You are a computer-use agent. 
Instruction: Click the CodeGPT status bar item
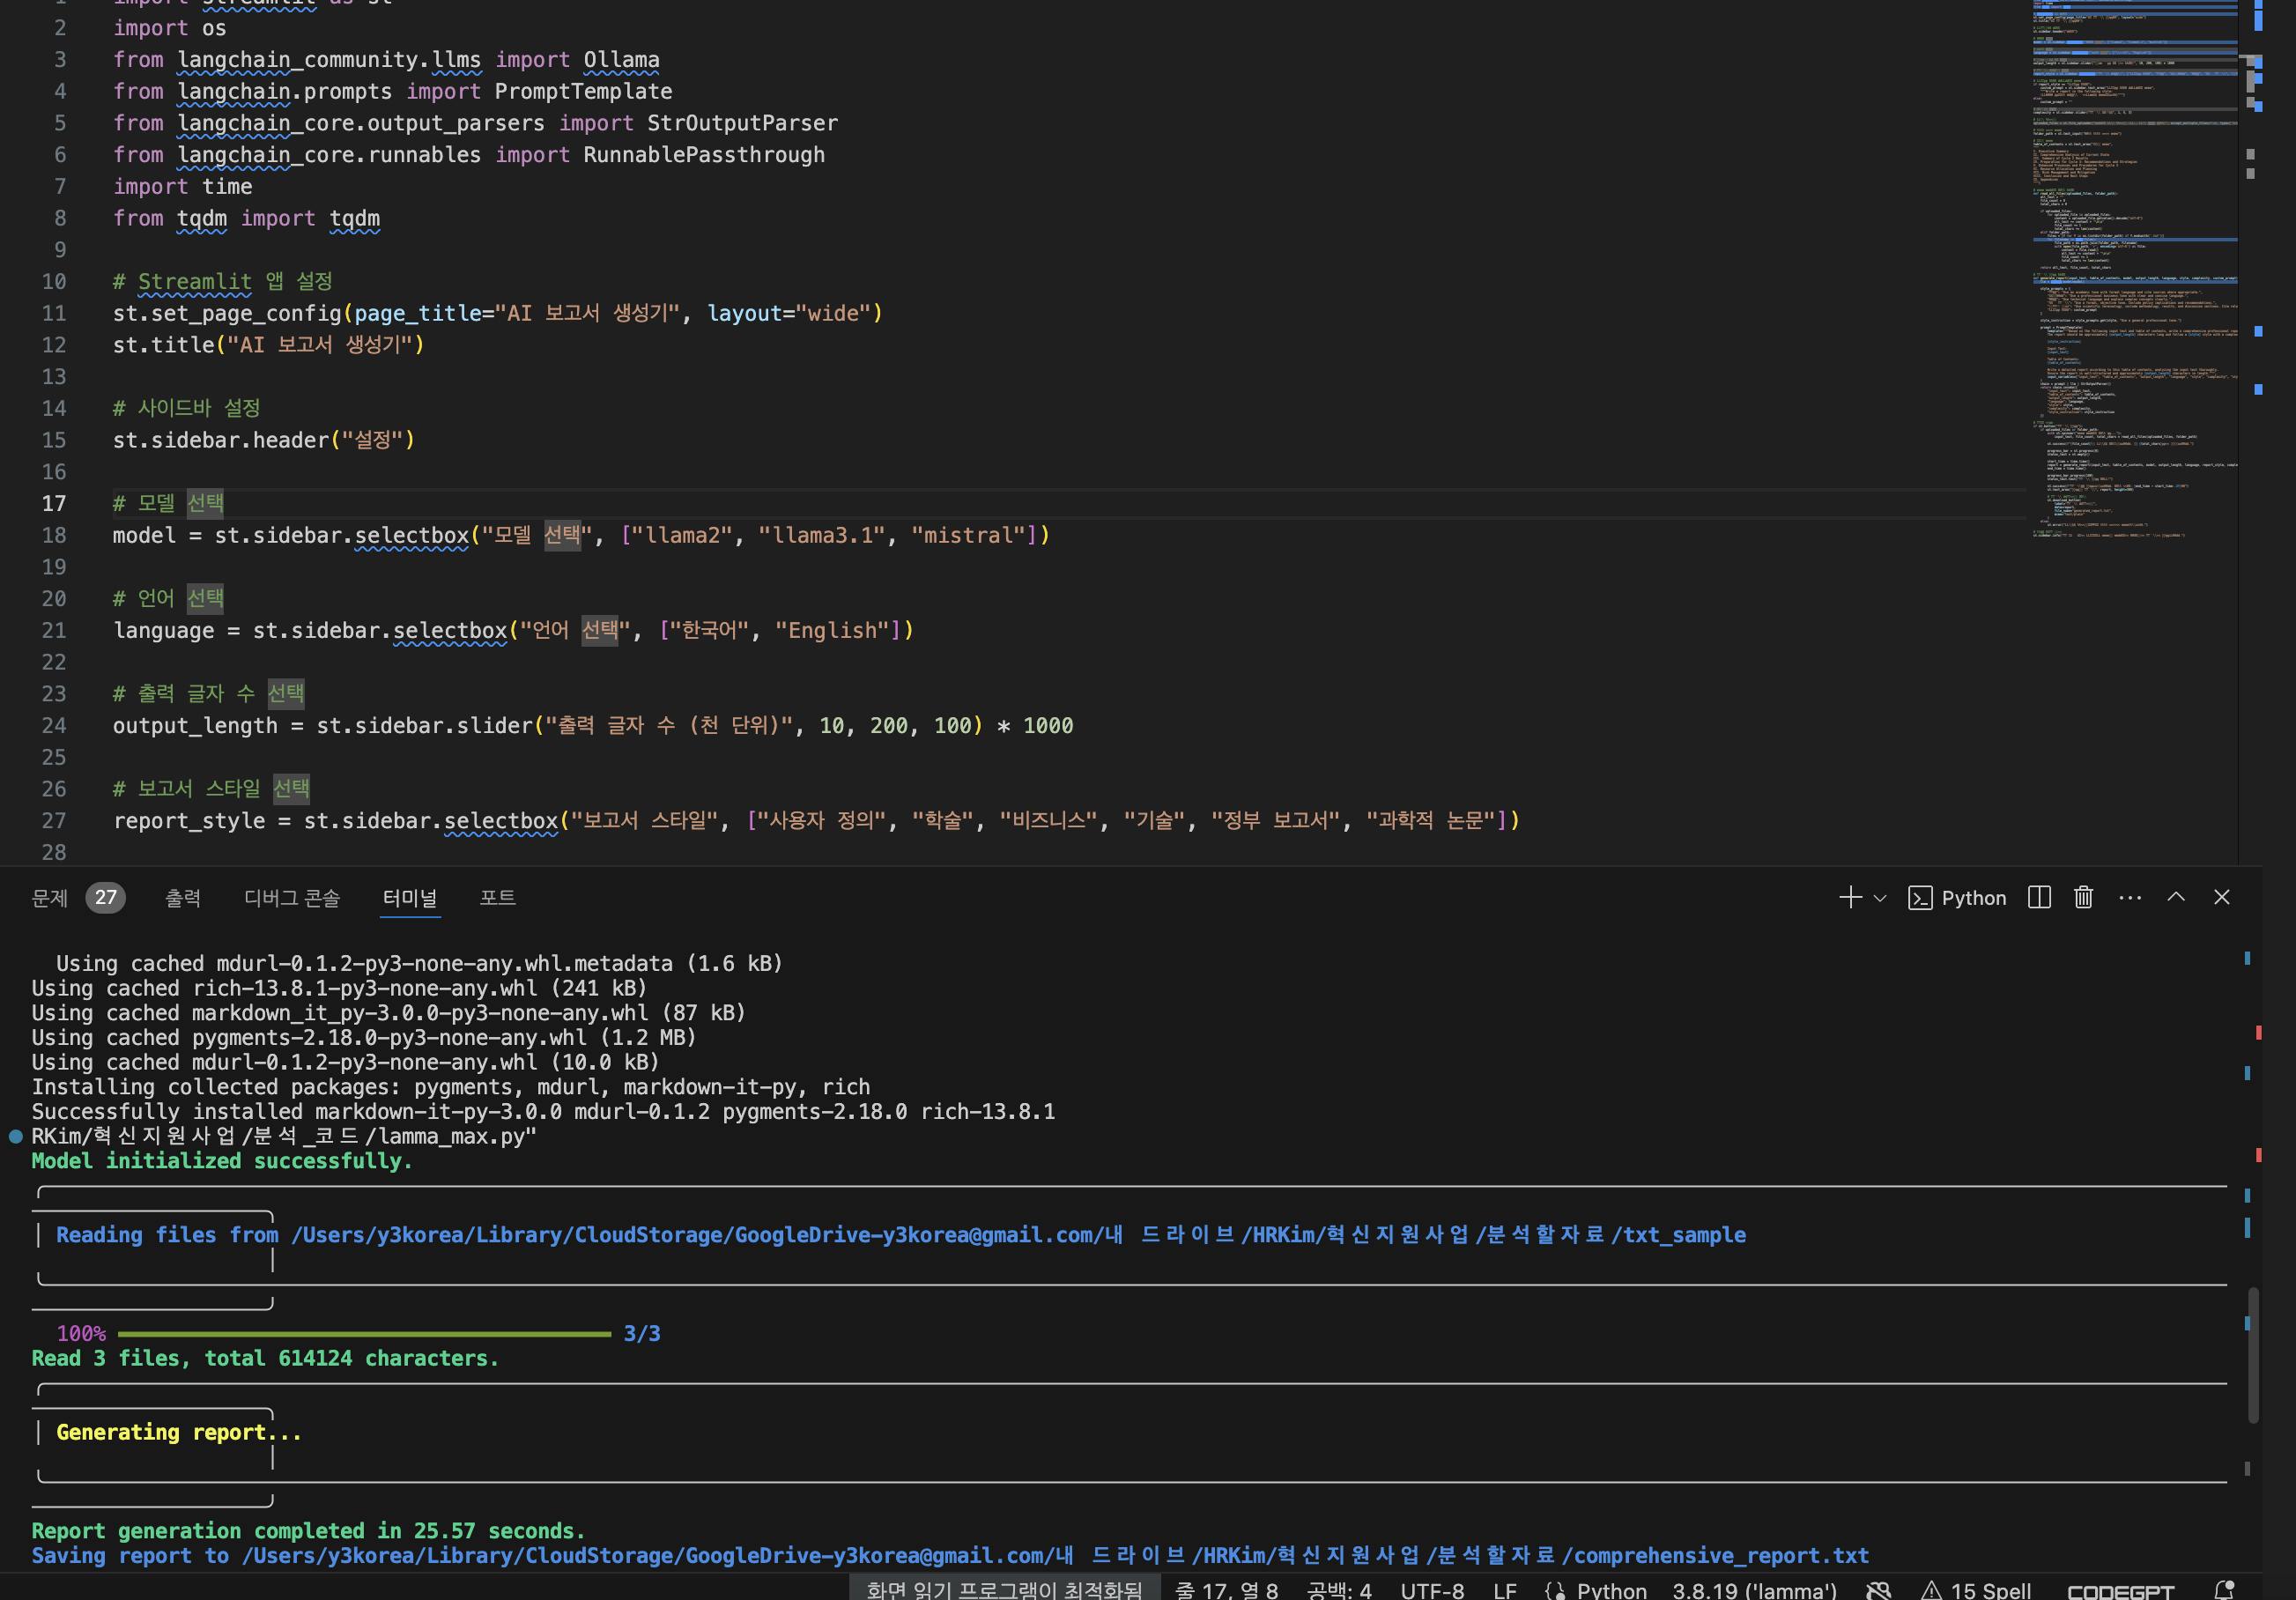click(x=2120, y=1590)
